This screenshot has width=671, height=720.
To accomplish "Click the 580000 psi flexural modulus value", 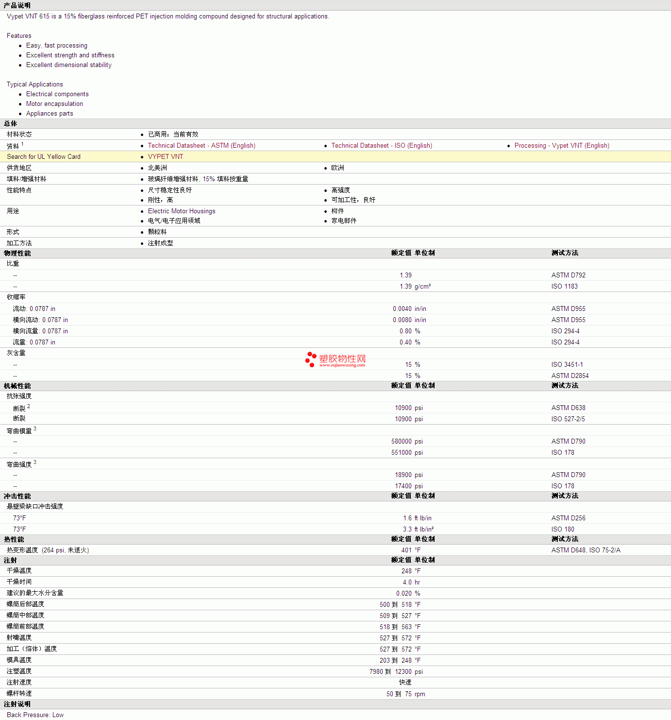I will click(407, 441).
